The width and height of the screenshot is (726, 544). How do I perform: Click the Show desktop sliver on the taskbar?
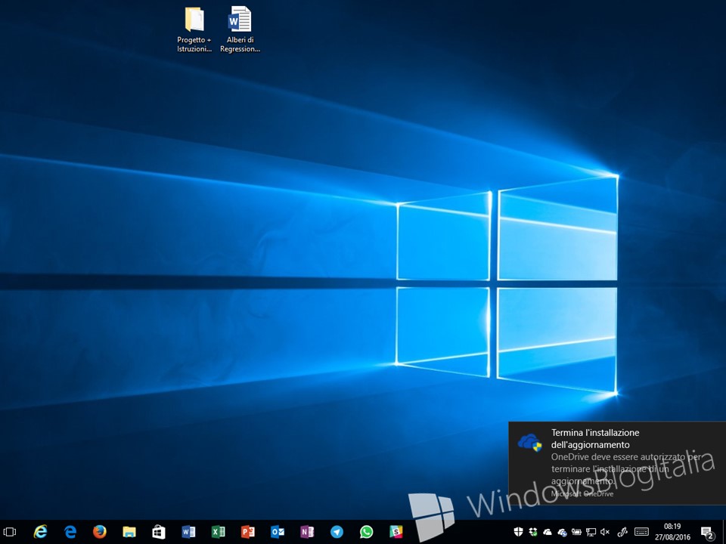click(724, 532)
